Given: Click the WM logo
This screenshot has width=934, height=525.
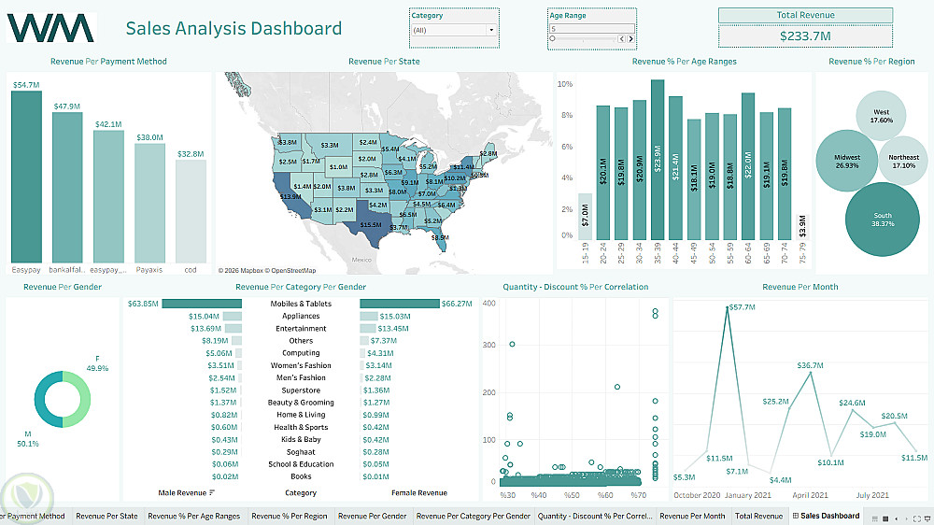Looking at the screenshot, I should coord(50,28).
